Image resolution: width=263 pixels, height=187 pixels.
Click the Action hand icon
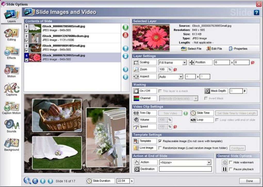(x=137, y=162)
